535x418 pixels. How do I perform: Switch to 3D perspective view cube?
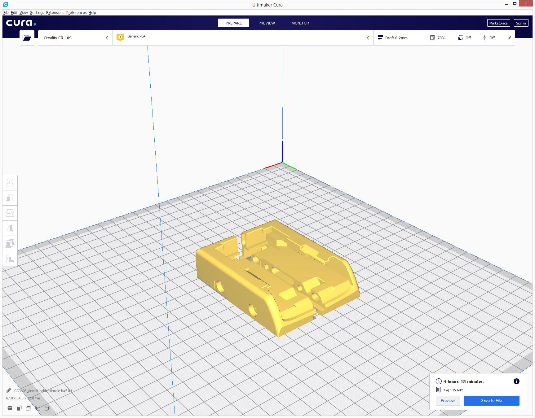[x=10, y=408]
